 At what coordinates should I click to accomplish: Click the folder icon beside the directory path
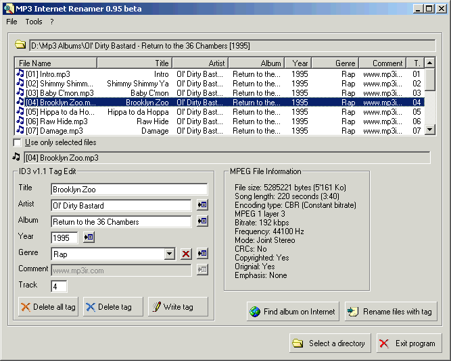[20, 45]
